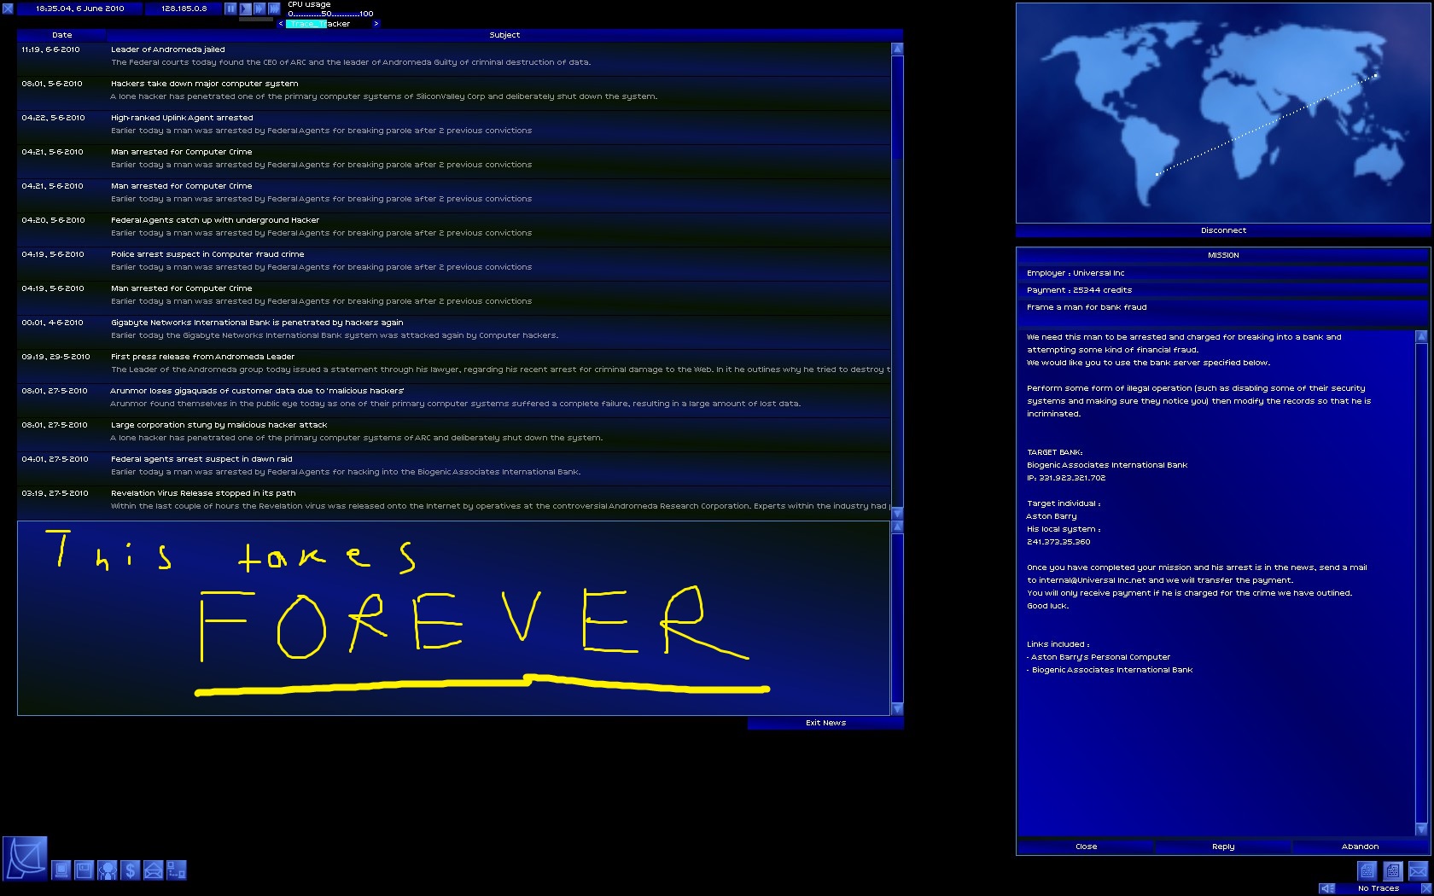The width and height of the screenshot is (1434, 896).
Task: Click Exit News button
Action: click(x=825, y=723)
